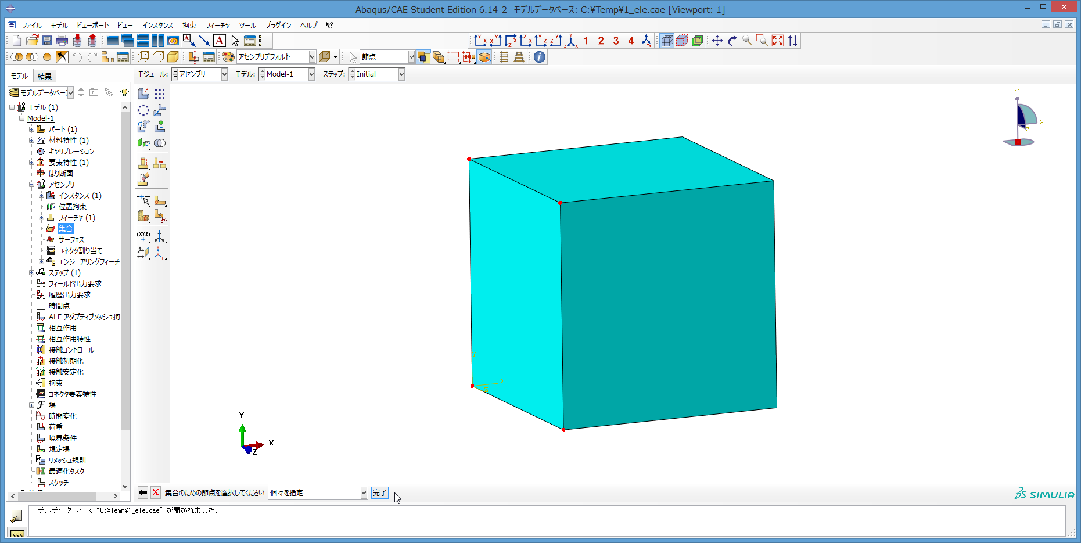Viewport: 1081px width, 543px height.
Task: Open the ファイル menu
Action: [31, 26]
